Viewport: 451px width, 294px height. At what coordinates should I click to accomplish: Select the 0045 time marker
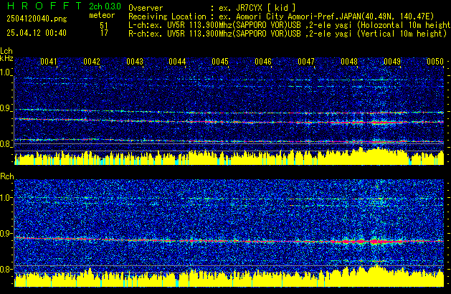(x=220, y=62)
